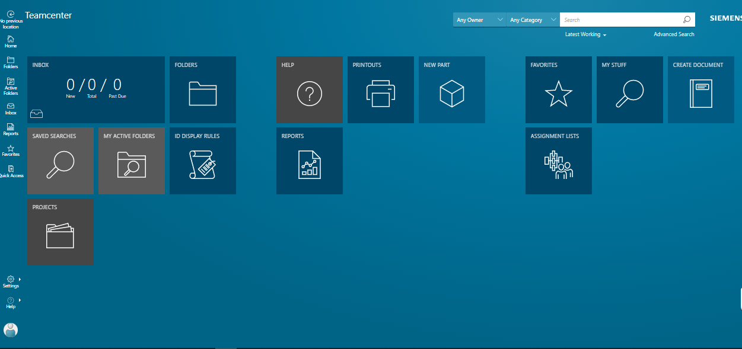Open the Create Document tile

point(700,89)
